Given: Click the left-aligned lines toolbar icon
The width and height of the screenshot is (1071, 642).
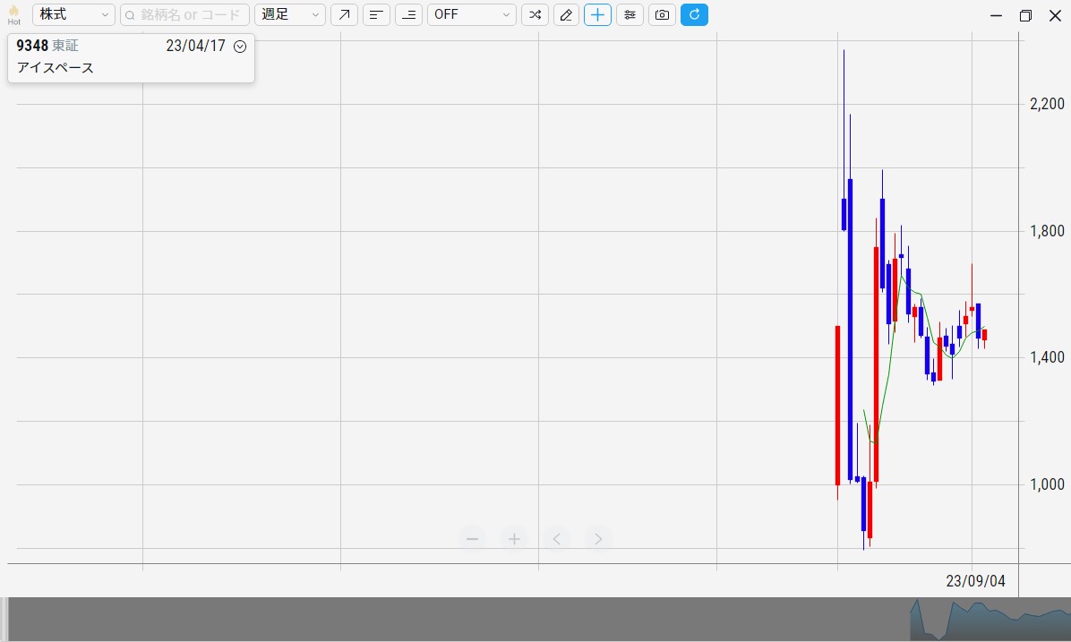Looking at the screenshot, I should point(376,15).
